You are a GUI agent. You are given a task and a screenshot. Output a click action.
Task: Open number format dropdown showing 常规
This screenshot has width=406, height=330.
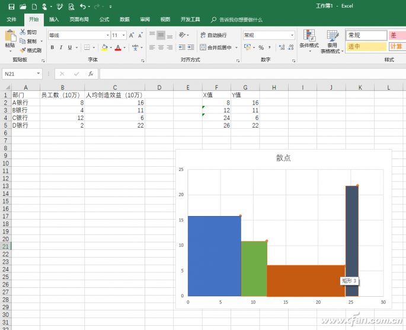click(x=292, y=35)
